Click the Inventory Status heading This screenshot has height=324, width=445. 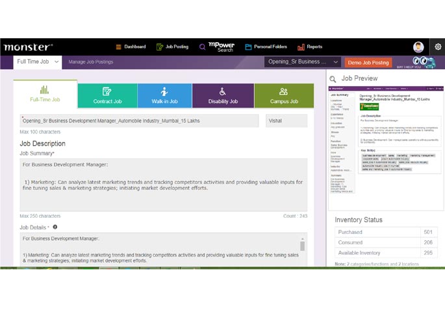pos(359,220)
